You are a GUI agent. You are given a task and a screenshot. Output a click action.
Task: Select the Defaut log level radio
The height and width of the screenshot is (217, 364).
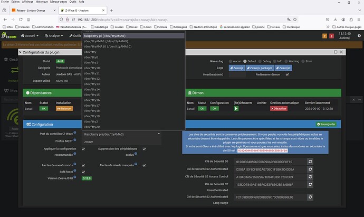[x=245, y=61]
